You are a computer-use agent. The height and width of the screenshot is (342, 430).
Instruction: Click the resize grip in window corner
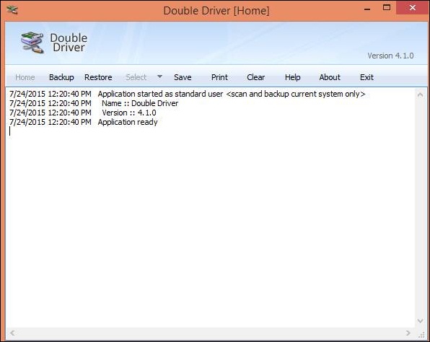click(421, 334)
